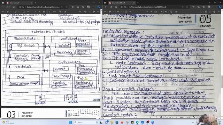Screen dimensions: 223x125
Task: Open a new tab in right window
Action: [138, 3]
